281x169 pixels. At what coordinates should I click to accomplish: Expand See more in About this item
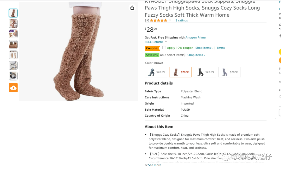[153, 165]
